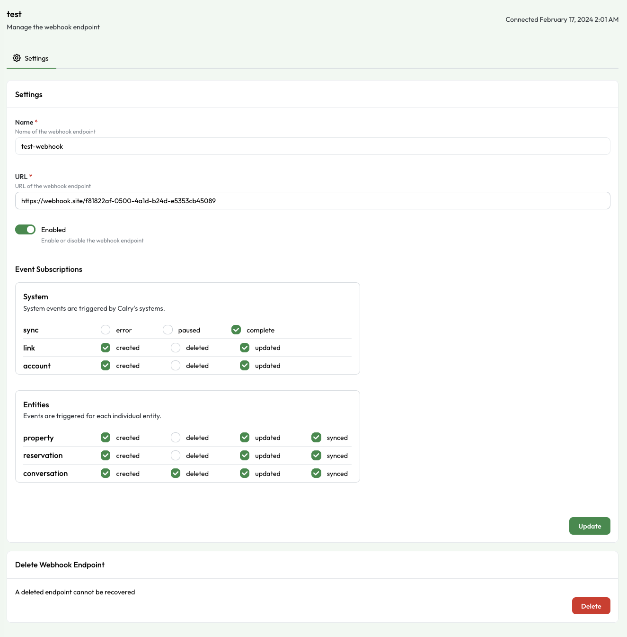This screenshot has width=627, height=637.
Task: Uncheck the link updated checkbox
Action: 245,348
